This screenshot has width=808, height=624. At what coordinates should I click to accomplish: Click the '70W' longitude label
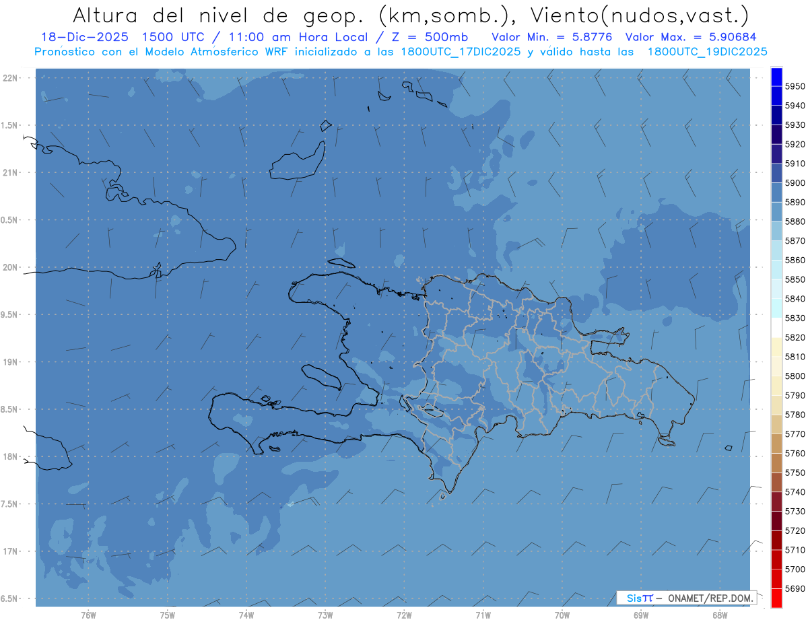(x=562, y=615)
